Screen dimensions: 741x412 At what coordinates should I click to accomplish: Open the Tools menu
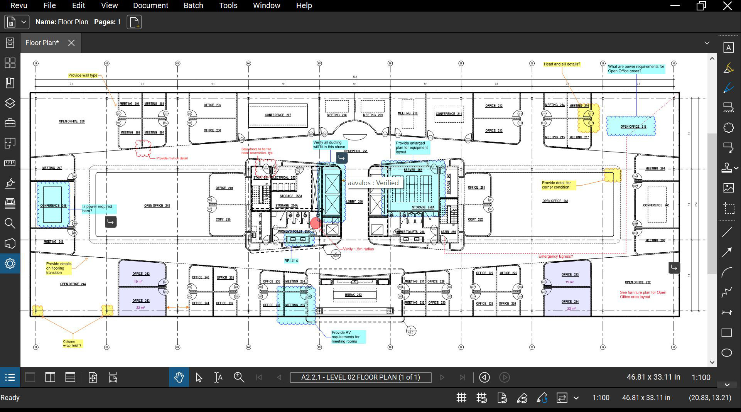[x=228, y=5]
